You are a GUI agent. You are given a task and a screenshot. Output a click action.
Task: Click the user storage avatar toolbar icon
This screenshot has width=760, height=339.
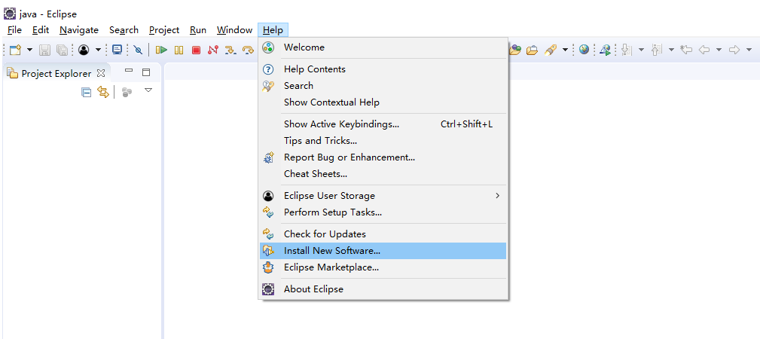[84, 50]
